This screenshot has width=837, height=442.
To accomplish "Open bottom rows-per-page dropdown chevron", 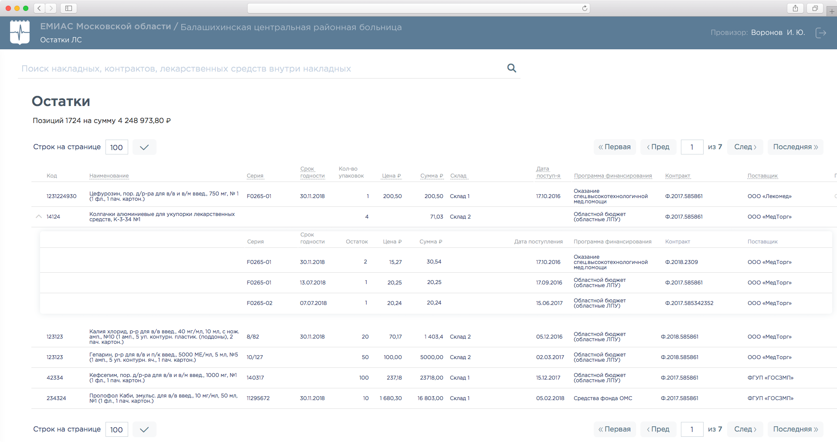I will (x=144, y=429).
